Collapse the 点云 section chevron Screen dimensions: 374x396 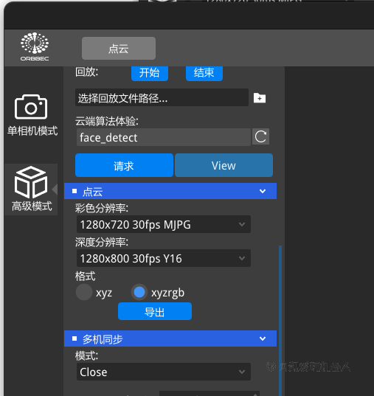click(263, 191)
